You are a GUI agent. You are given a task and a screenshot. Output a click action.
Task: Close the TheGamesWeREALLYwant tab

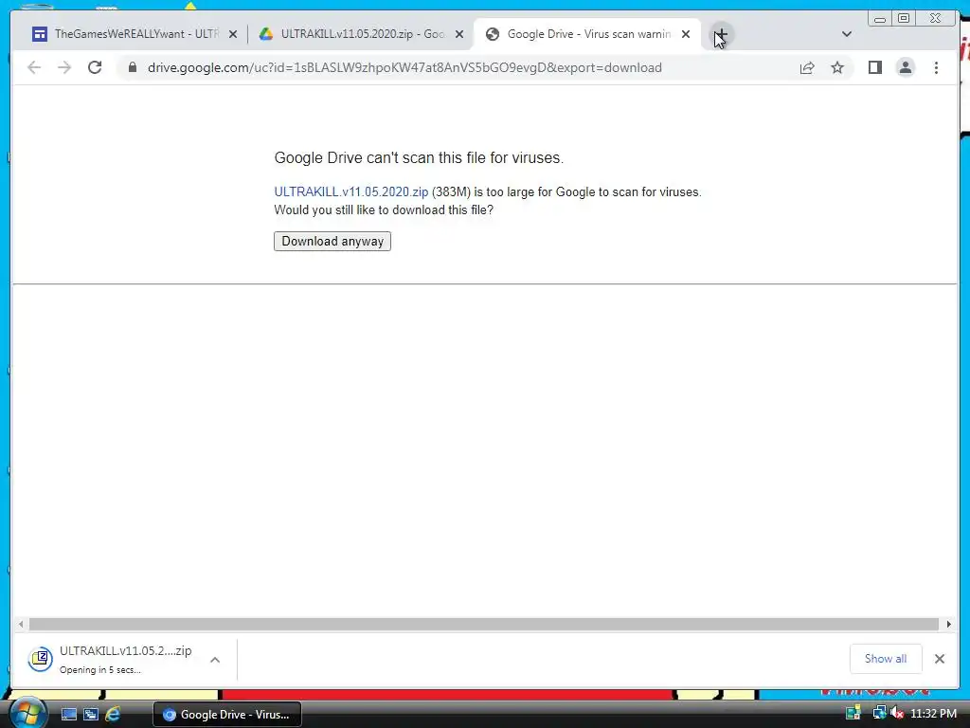click(233, 34)
